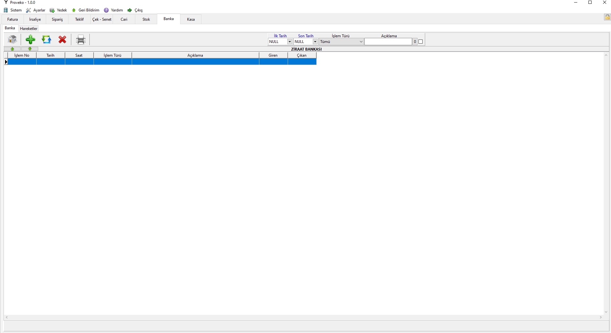611x333 pixels.
Task: Open the Sistem menu
Action: pyautogui.click(x=13, y=10)
